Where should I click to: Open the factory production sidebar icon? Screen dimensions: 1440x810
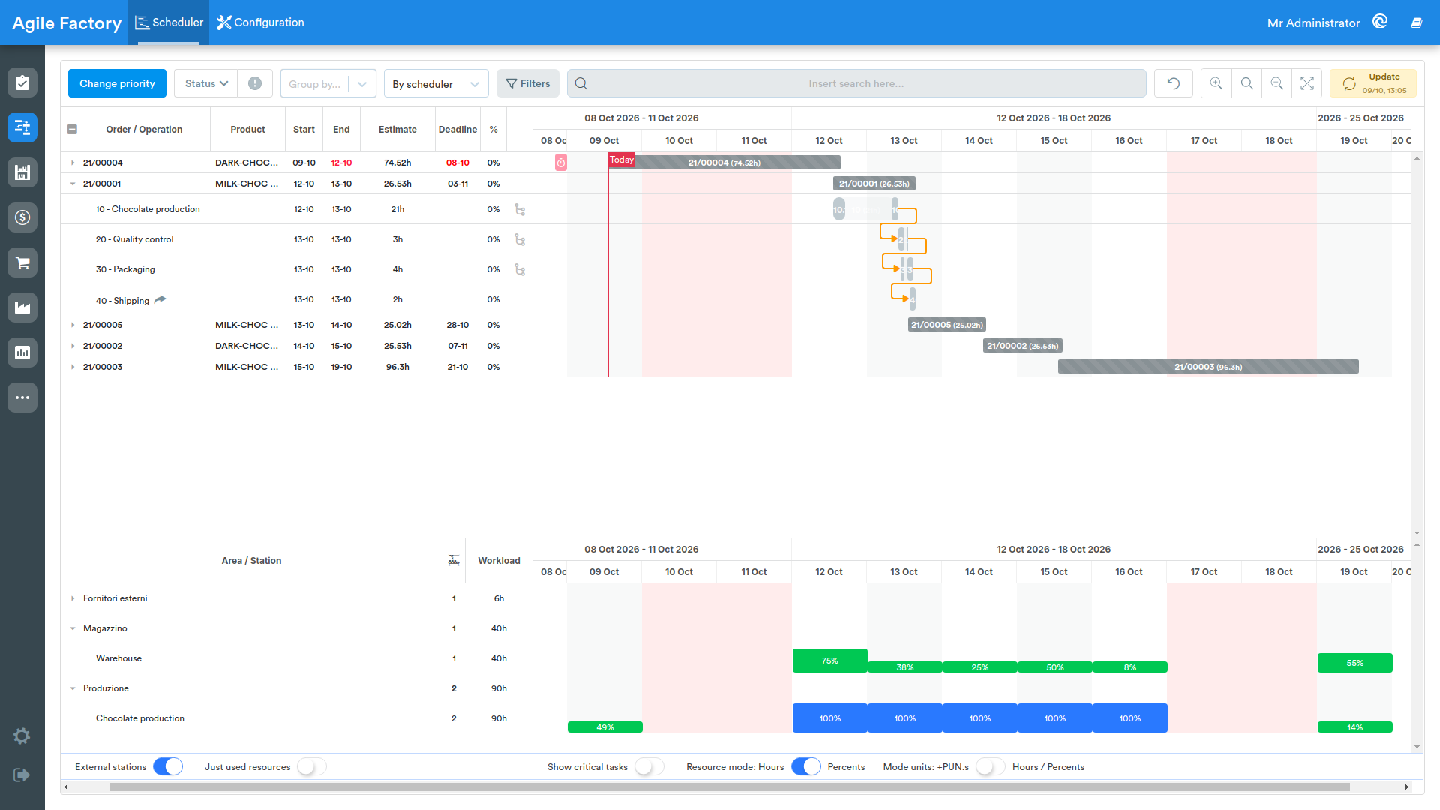[22, 307]
